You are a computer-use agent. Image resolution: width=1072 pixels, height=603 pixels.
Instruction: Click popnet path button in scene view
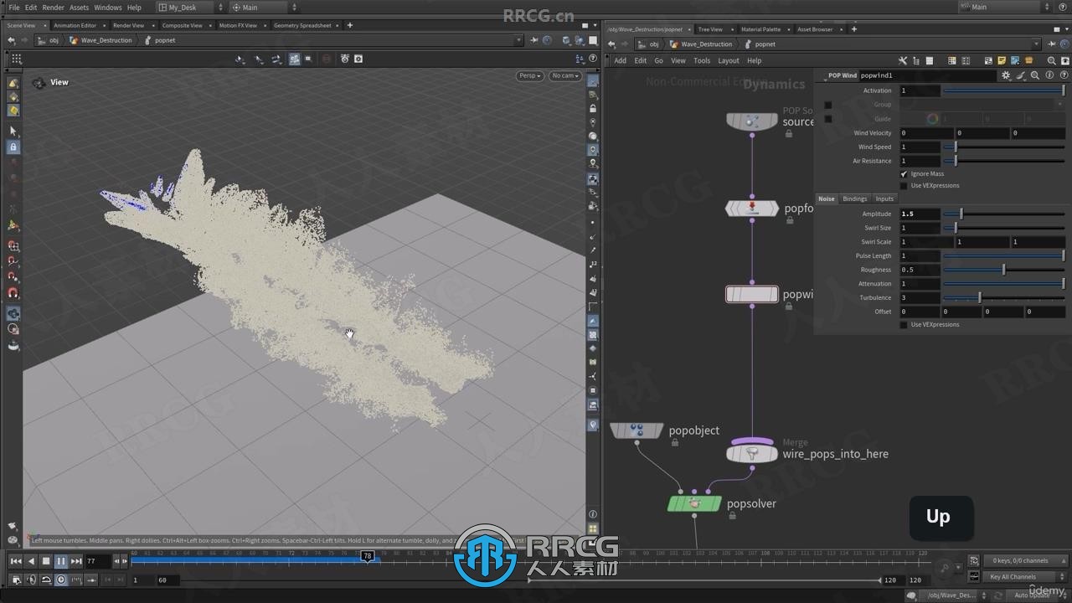tap(159, 40)
